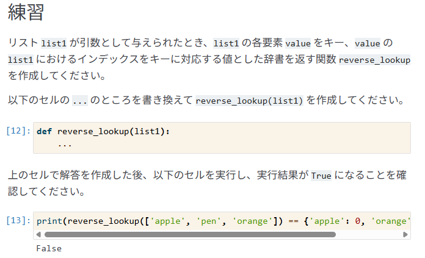Click the inline code reverse_lookup(list1)
Viewport: 425px width, 258px height.
(249, 101)
